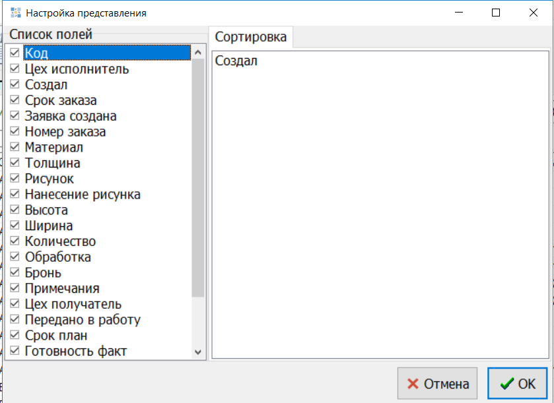
Task: Uncheck the Код field checkbox
Action: (x=15, y=53)
